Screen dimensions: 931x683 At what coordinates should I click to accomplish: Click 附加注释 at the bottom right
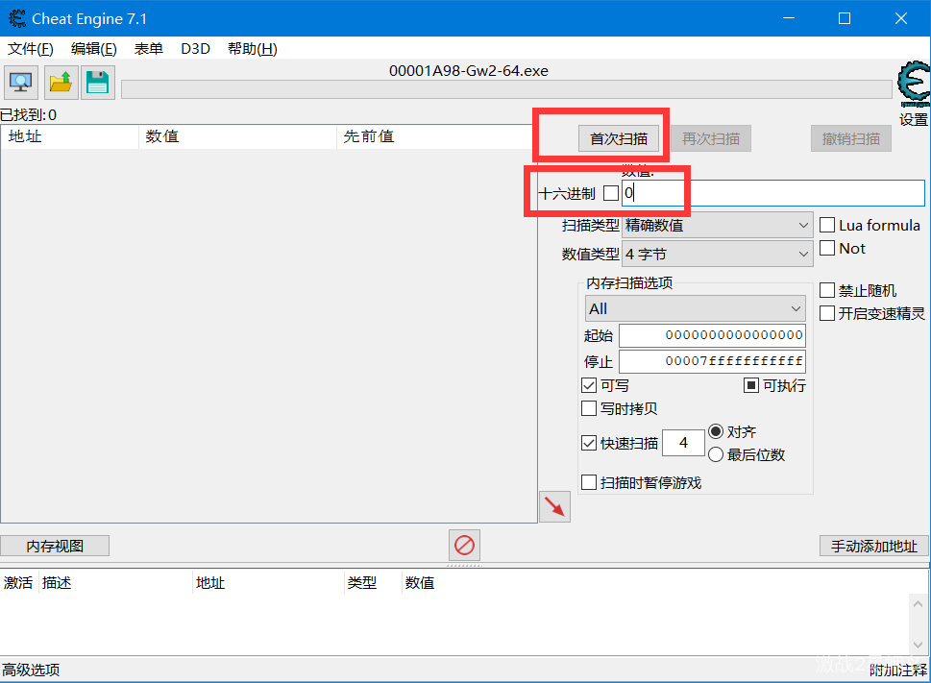coord(898,670)
